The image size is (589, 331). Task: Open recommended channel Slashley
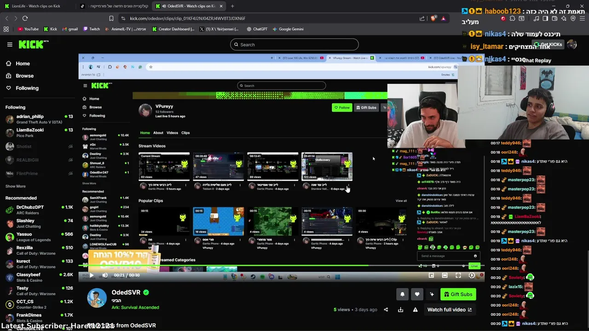[x=39, y=223]
